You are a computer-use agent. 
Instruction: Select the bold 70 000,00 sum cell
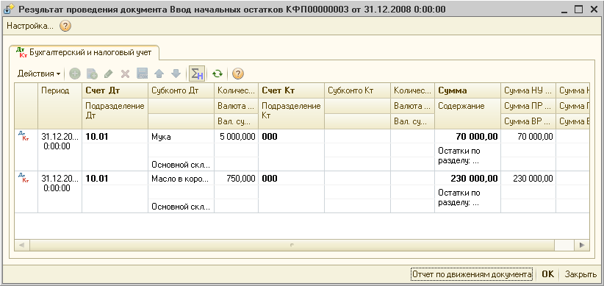tap(468, 137)
